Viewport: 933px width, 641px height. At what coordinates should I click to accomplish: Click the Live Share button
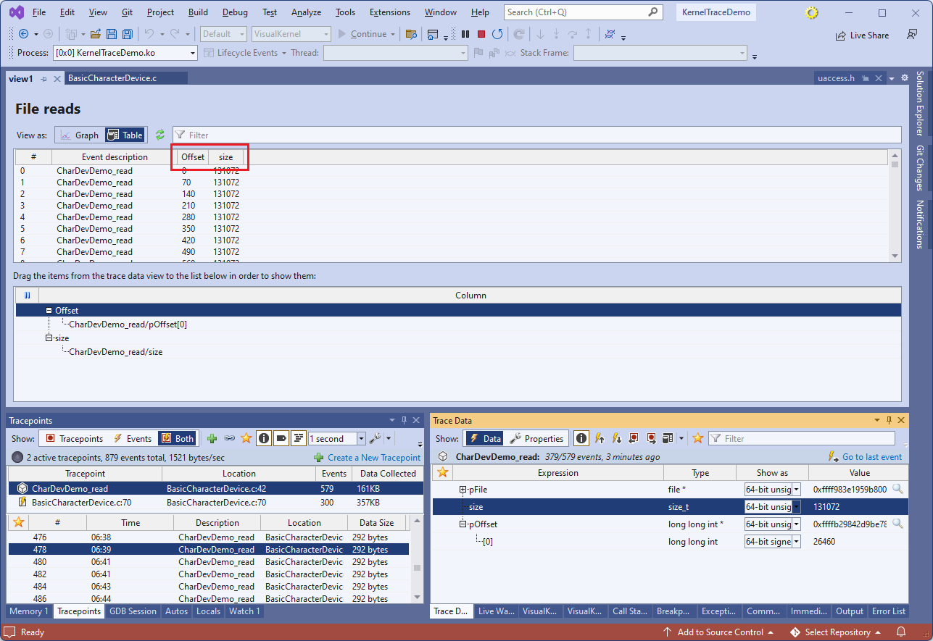pyautogui.click(x=862, y=35)
